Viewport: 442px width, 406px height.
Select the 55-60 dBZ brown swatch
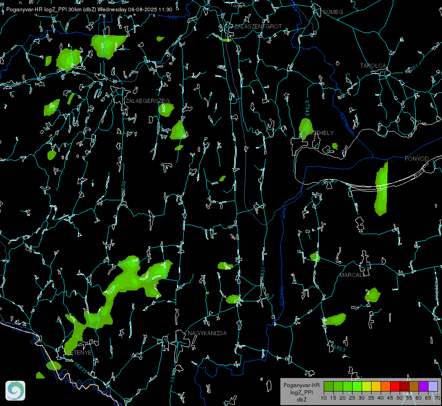pyautogui.click(x=414, y=387)
